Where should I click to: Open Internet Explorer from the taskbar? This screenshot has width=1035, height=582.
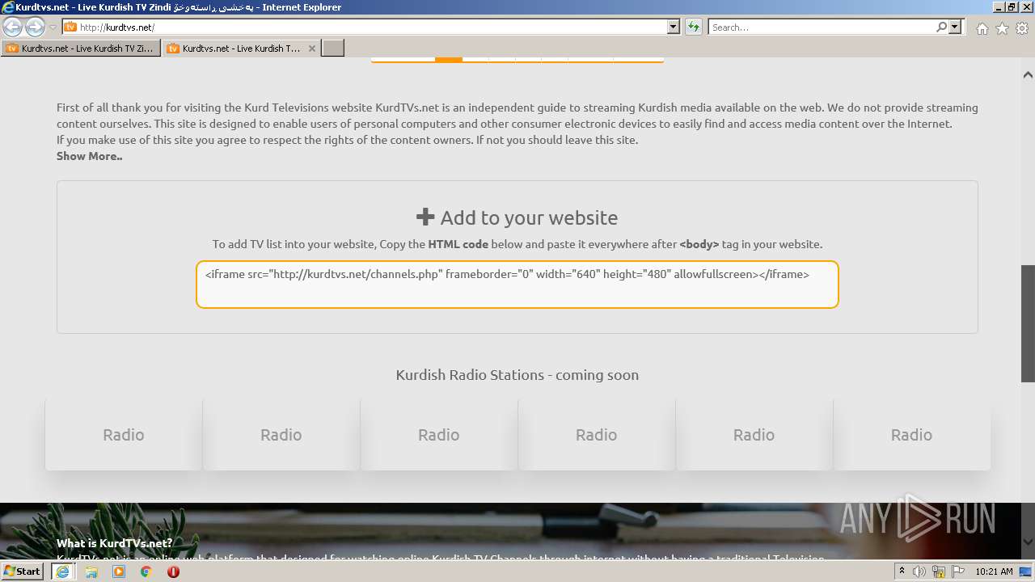point(63,571)
